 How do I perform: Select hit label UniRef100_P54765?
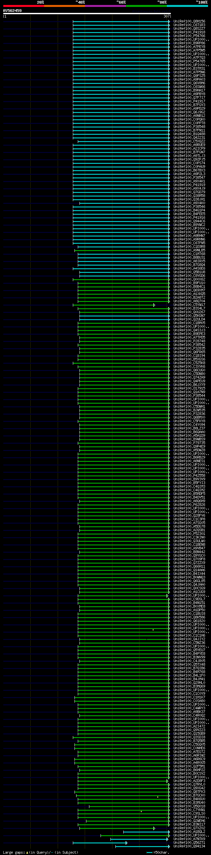189,61
